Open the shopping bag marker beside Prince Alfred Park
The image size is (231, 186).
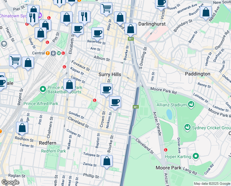pos(69,85)
